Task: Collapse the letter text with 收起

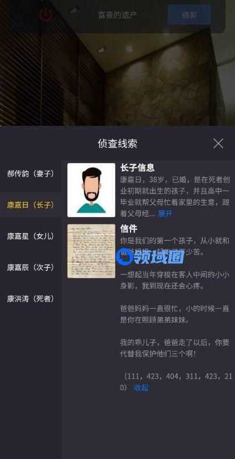Action: [141, 388]
